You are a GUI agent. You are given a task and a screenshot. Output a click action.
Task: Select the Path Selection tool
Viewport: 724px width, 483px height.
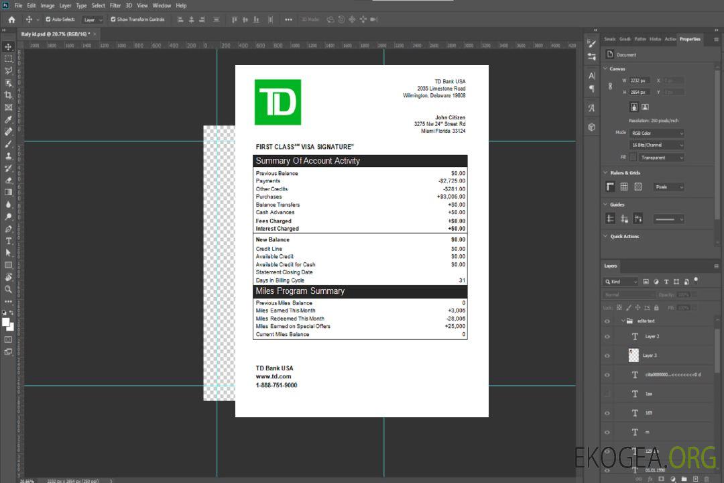click(x=8, y=253)
